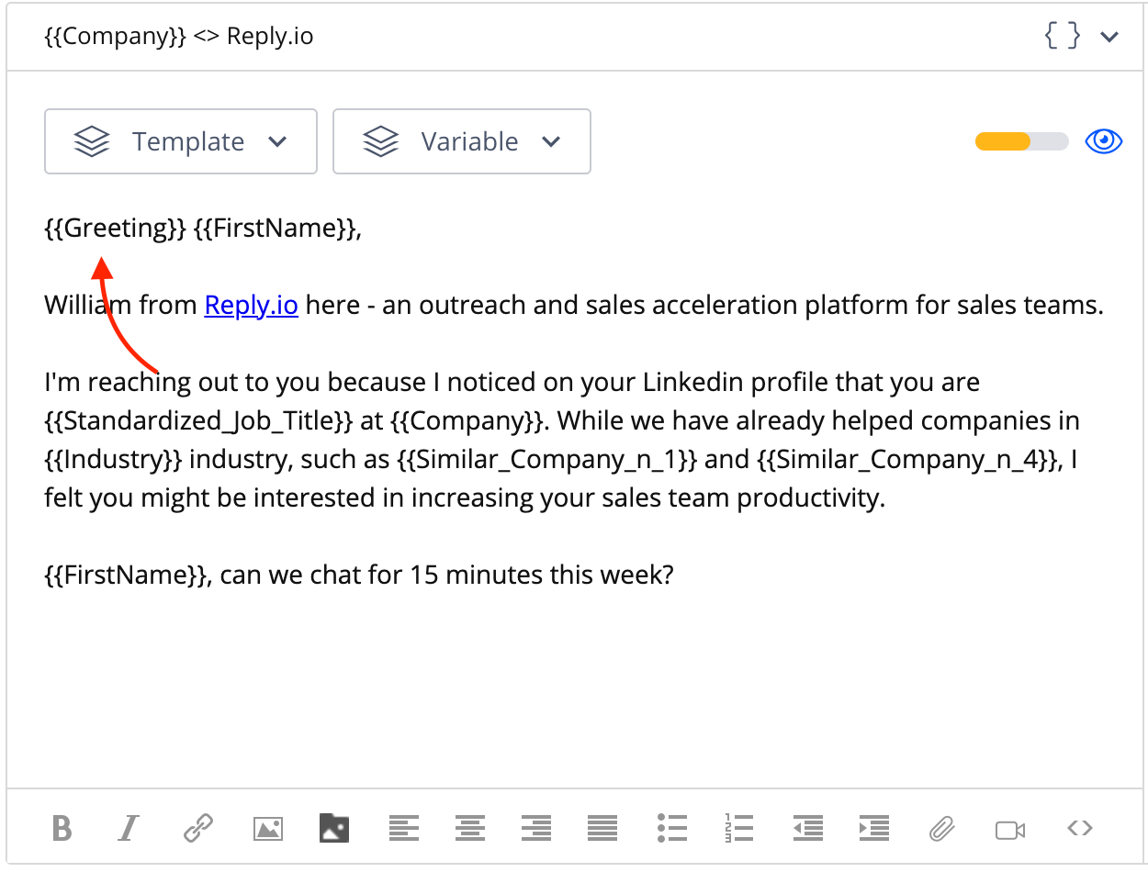Click the {{Standardized_Job_Title}} variable text
Image resolution: width=1148 pixels, height=872 pixels.
(x=198, y=421)
